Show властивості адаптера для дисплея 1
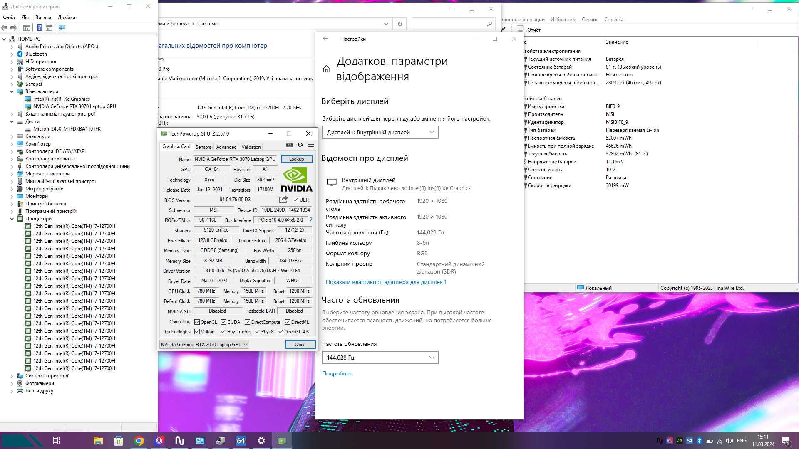 pyautogui.click(x=386, y=281)
